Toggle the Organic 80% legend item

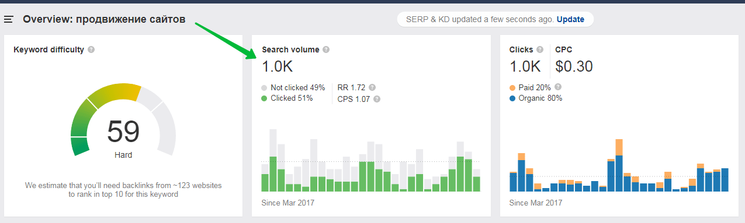click(536, 98)
